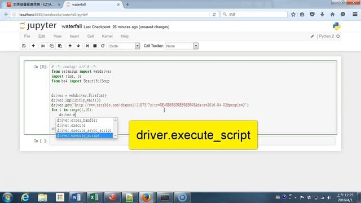This screenshot has width=361, height=203.
Task: Select driver.execute_script suggestion
Action: pos(85,135)
